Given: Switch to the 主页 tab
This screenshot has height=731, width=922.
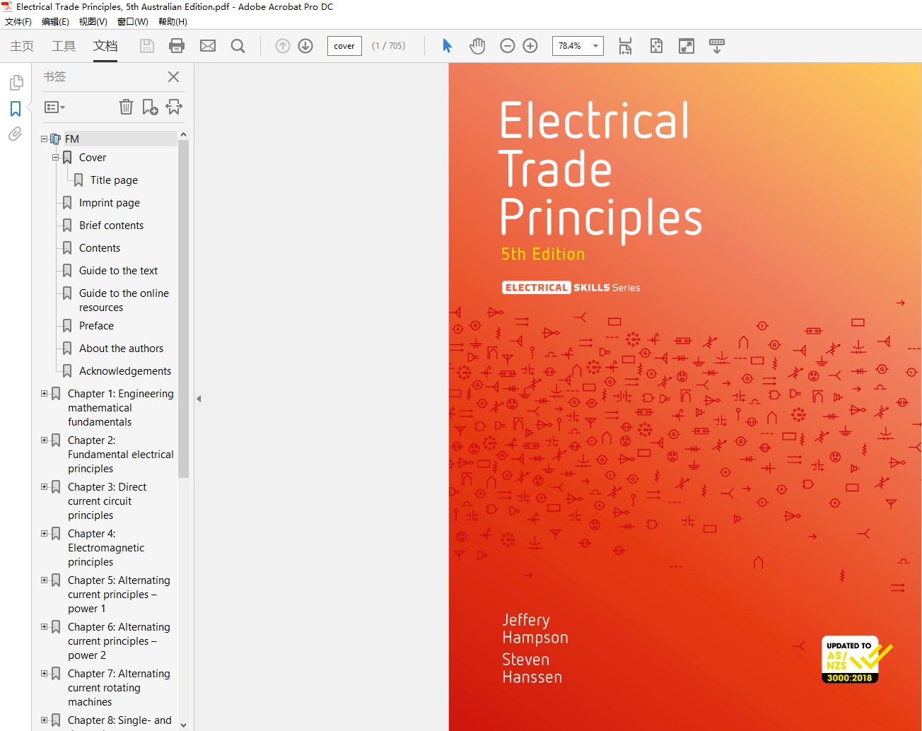Looking at the screenshot, I should click(x=22, y=46).
